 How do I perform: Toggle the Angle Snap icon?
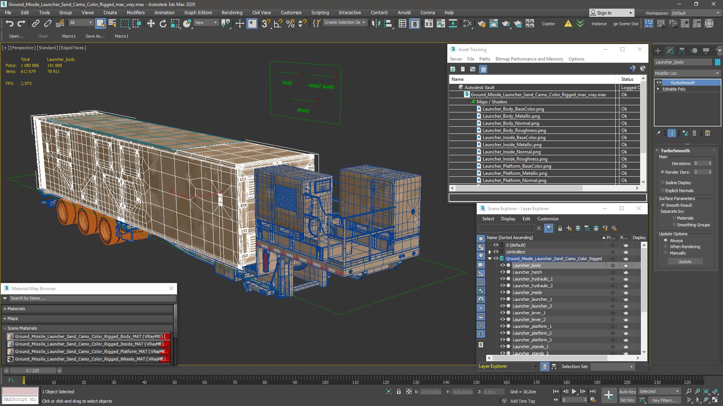(278, 23)
